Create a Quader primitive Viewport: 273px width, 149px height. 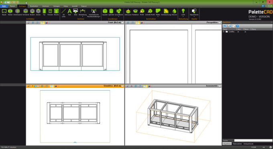[x=105, y=12]
